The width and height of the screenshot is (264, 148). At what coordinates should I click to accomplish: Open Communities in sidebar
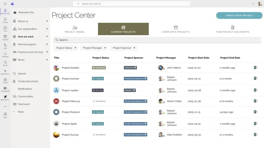pos(23,96)
